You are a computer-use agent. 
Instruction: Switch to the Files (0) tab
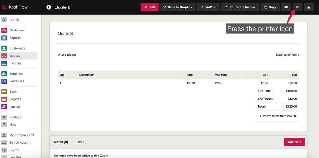tap(80, 142)
